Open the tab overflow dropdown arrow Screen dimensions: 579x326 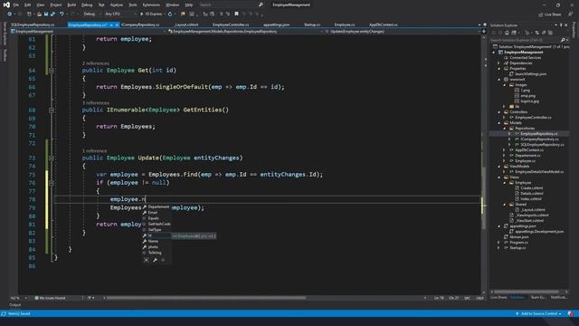point(479,25)
